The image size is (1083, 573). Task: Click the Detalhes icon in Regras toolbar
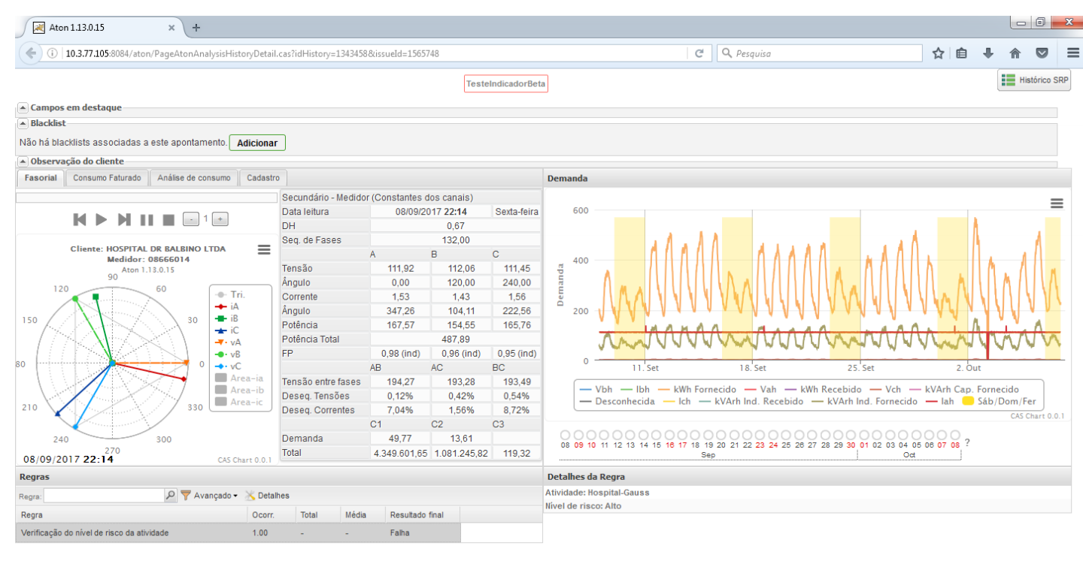pos(250,496)
